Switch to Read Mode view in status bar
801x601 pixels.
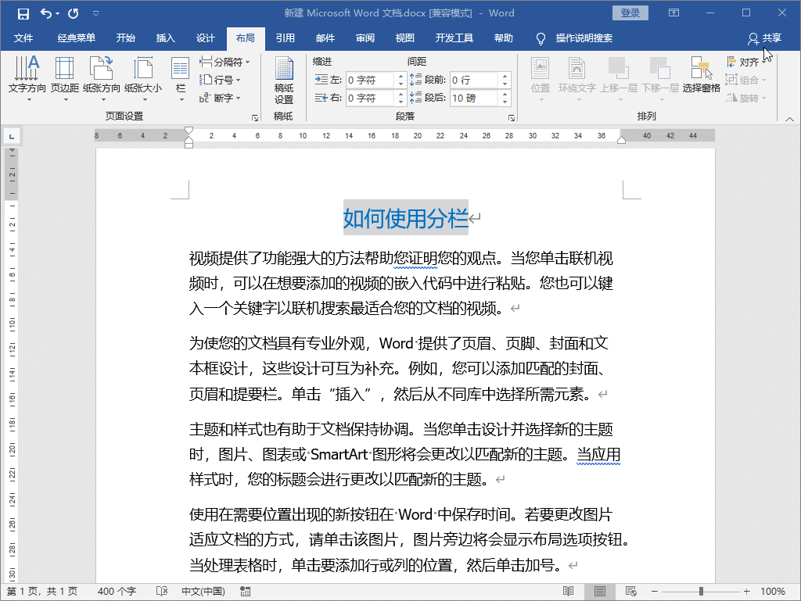point(569,592)
